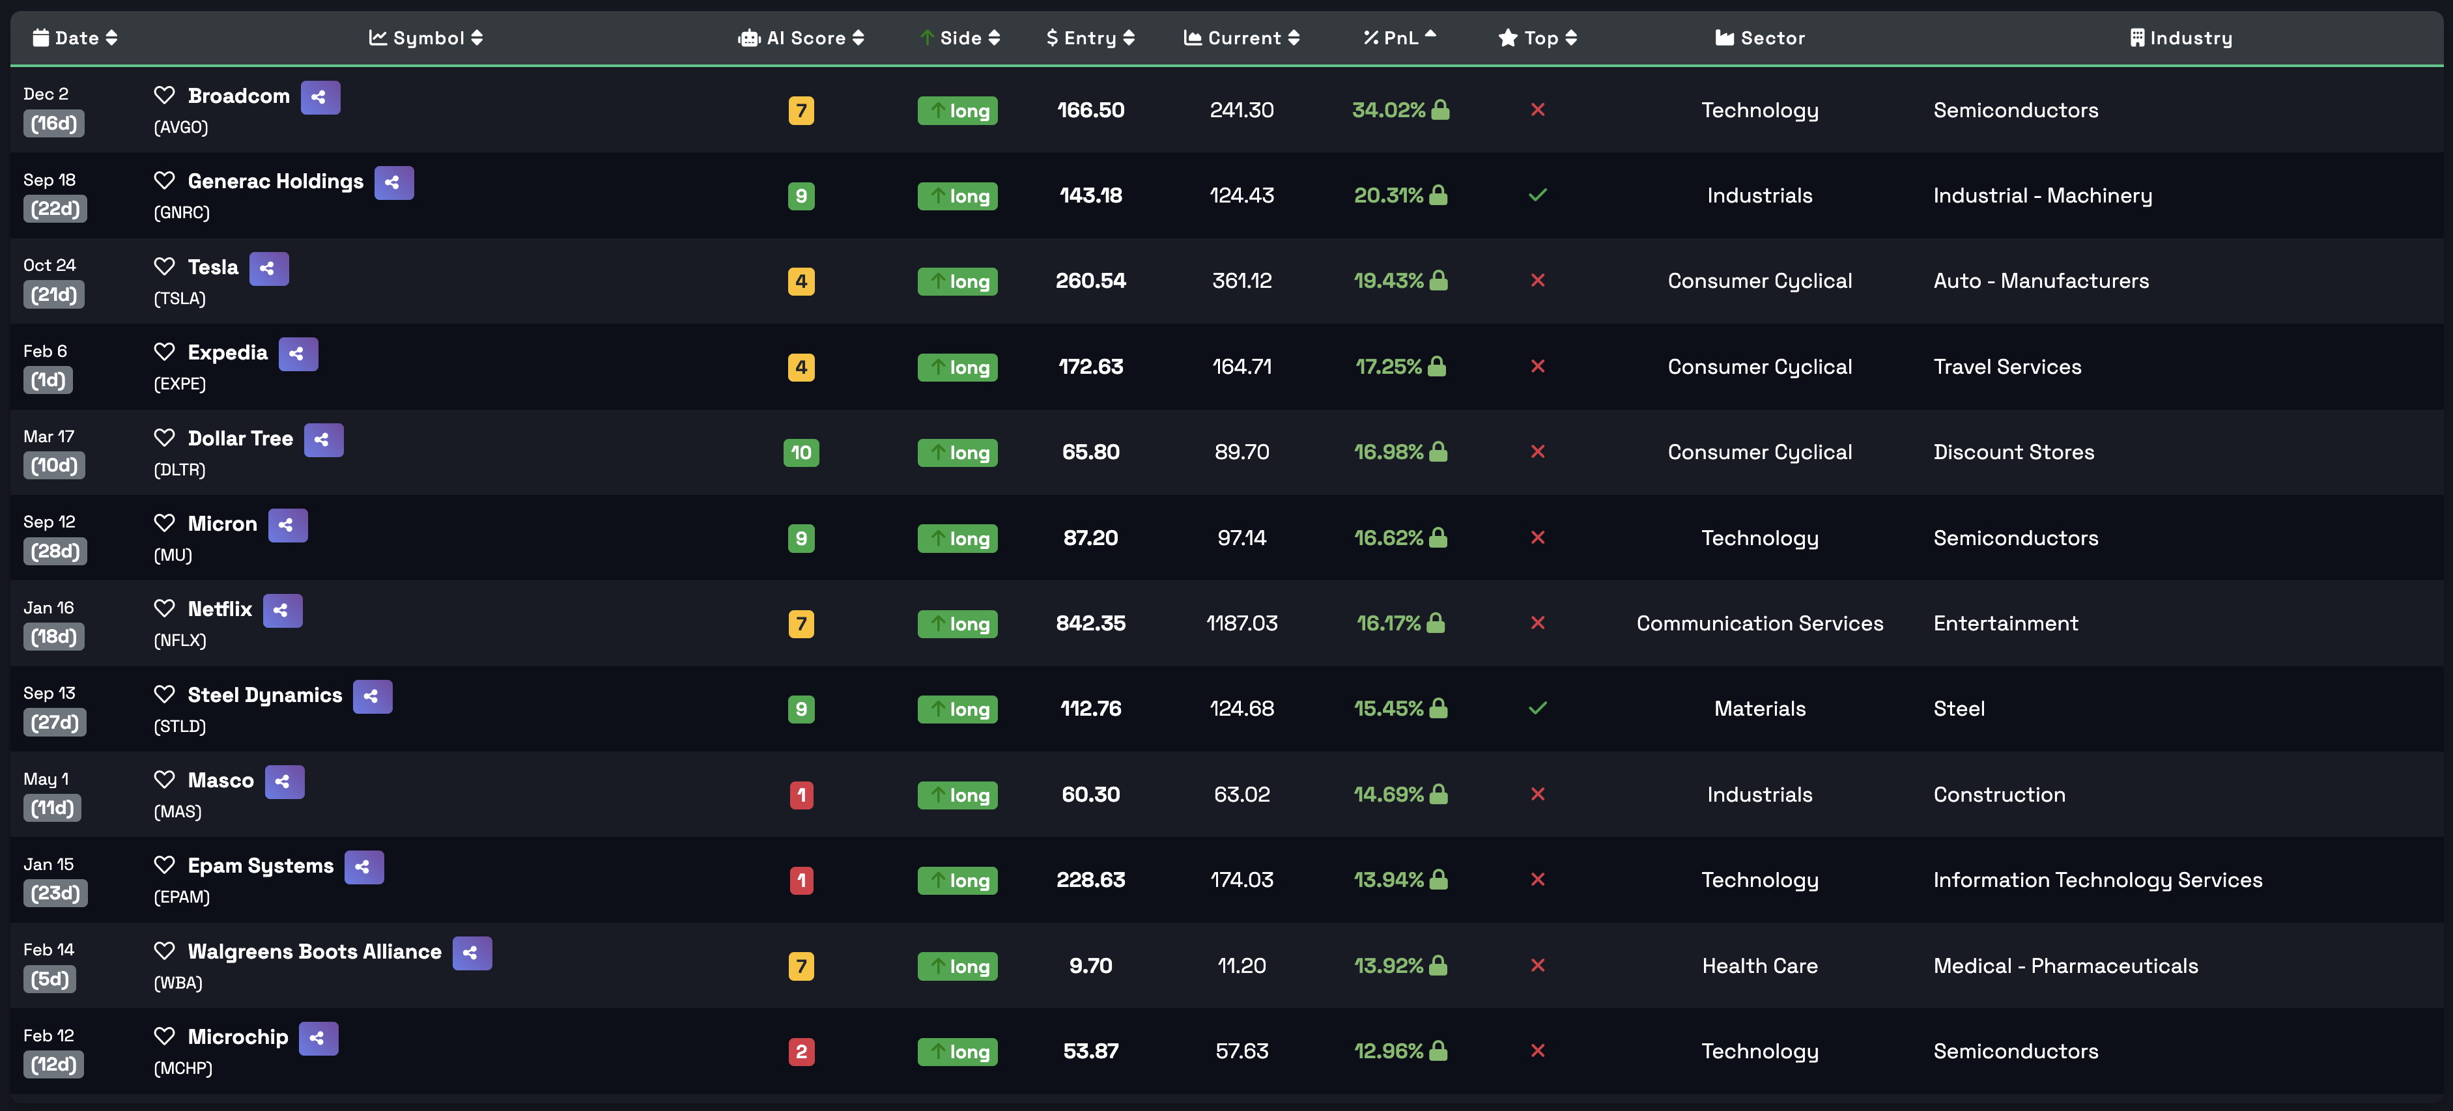
Task: Favorite Masco with the heart icon
Action: (x=163, y=780)
